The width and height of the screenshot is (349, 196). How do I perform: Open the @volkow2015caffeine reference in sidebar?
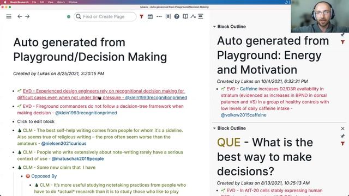click(244, 115)
